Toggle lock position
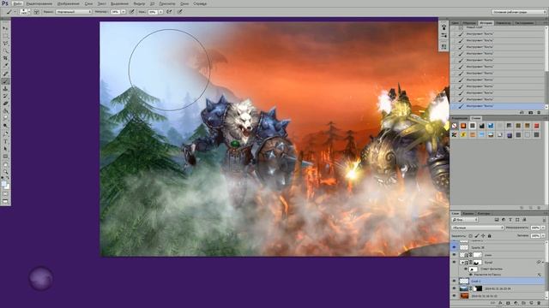The width and height of the screenshot is (549, 308). coord(483,236)
